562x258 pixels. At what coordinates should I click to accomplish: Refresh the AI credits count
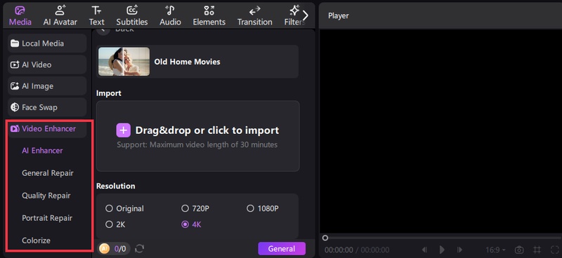coord(139,249)
